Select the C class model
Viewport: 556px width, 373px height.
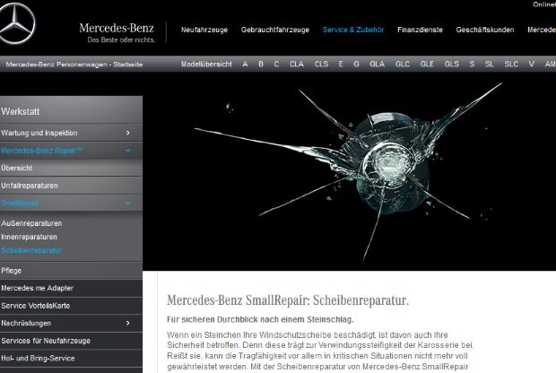(276, 65)
